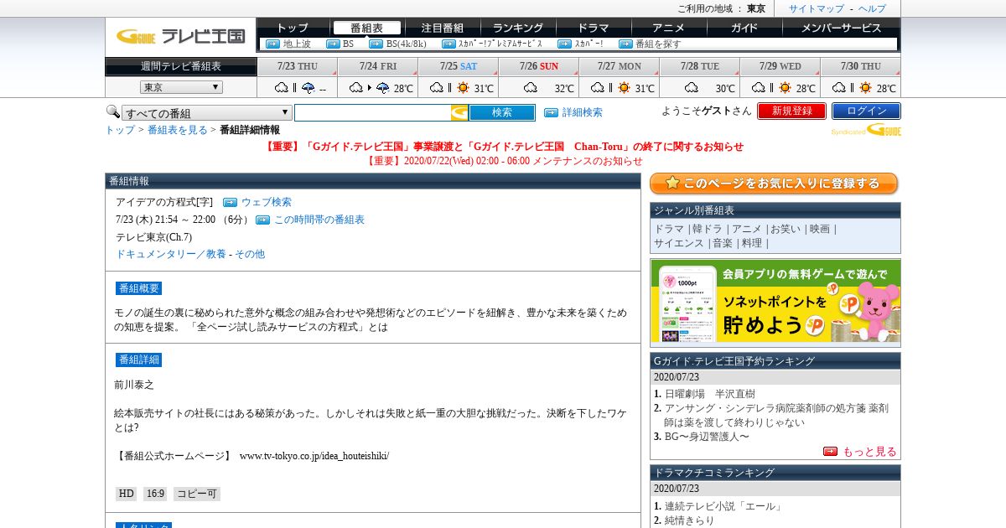Open the ガイド tab
The height and width of the screenshot is (528, 1006).
point(744,28)
